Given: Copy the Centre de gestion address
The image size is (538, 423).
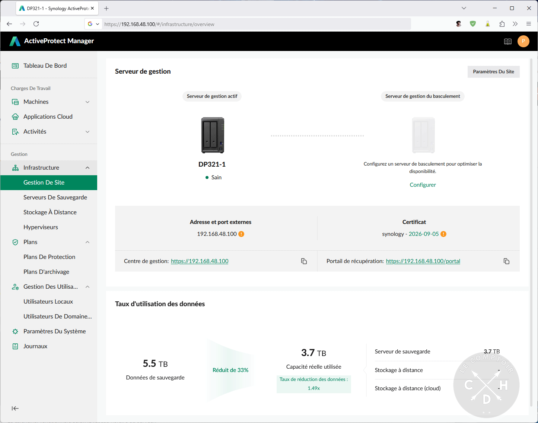Looking at the screenshot, I should click(304, 261).
